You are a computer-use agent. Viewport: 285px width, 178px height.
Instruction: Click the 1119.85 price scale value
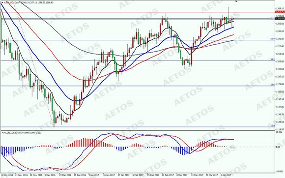tap(280, 129)
